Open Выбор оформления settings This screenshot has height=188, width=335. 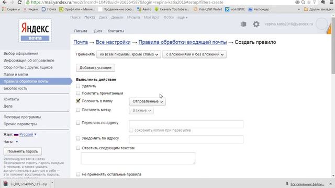pyautogui.click(x=21, y=53)
